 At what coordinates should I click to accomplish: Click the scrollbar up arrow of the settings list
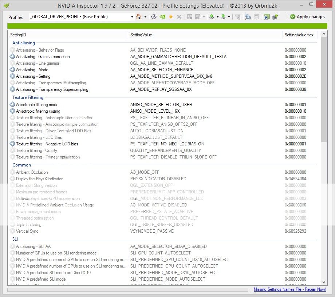[324, 34]
